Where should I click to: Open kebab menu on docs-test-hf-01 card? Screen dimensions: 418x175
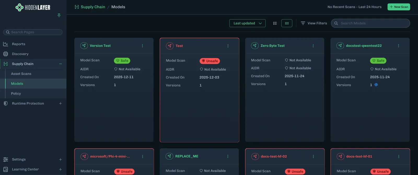click(399, 156)
